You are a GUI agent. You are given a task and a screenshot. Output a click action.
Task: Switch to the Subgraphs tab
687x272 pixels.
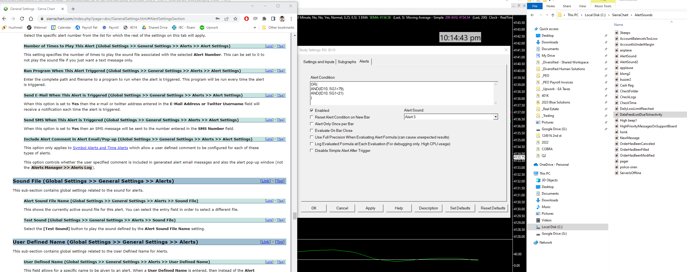point(347,62)
